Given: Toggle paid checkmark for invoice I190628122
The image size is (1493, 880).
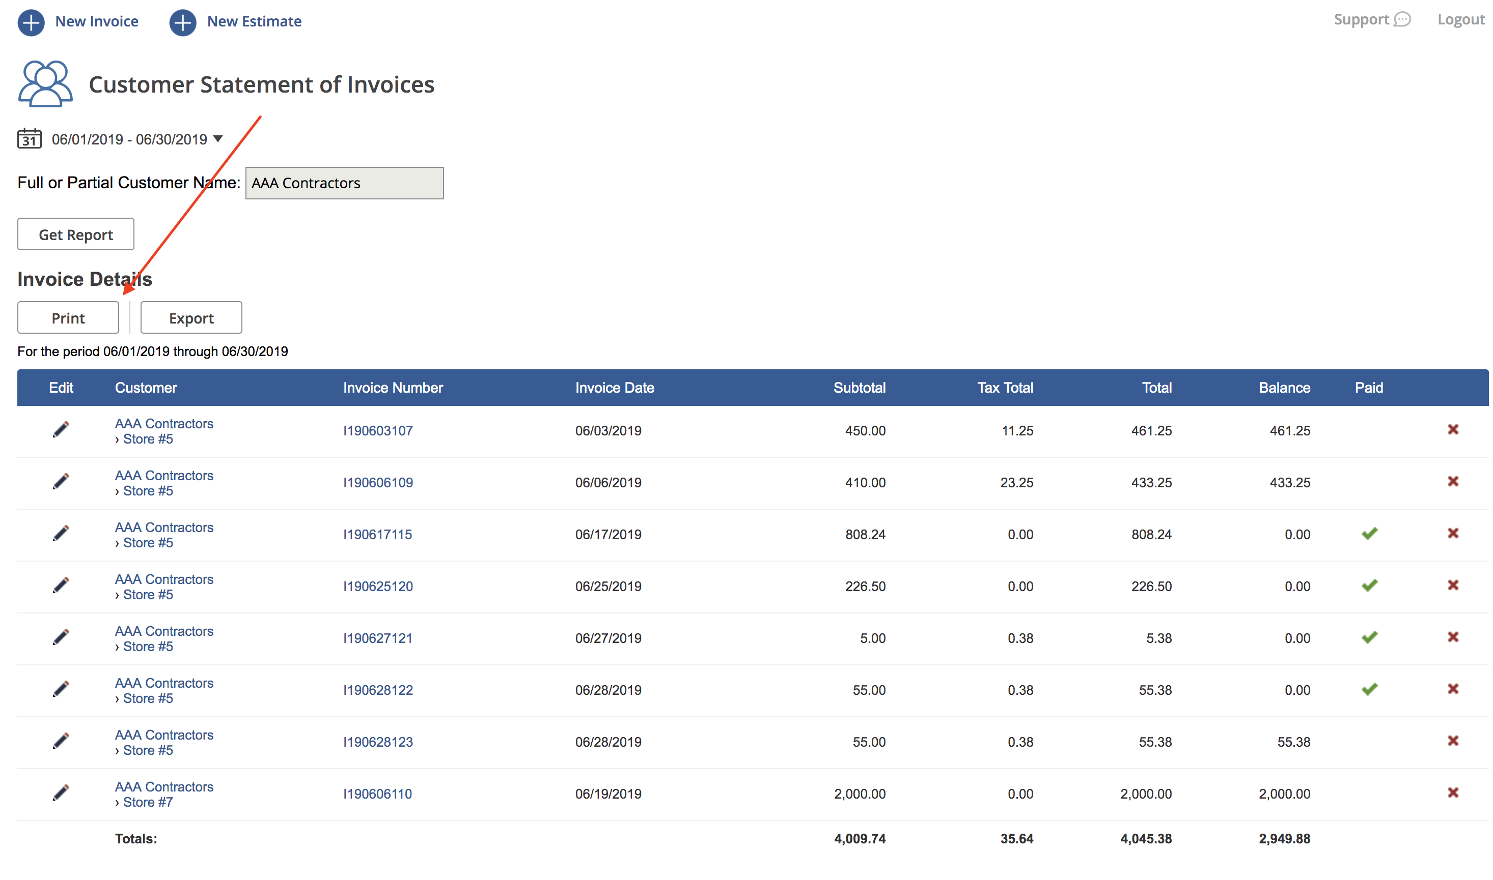Looking at the screenshot, I should point(1368,689).
